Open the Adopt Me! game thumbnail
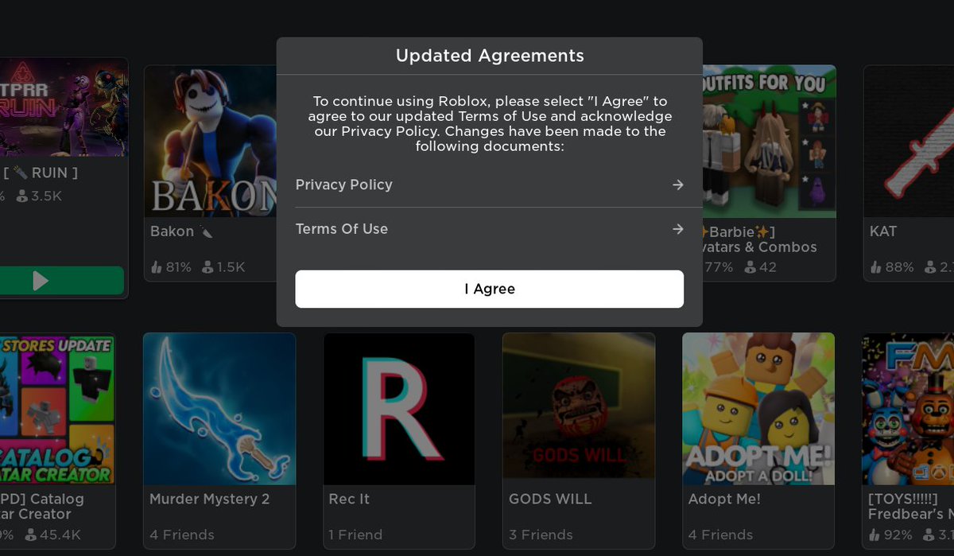 [x=758, y=409]
